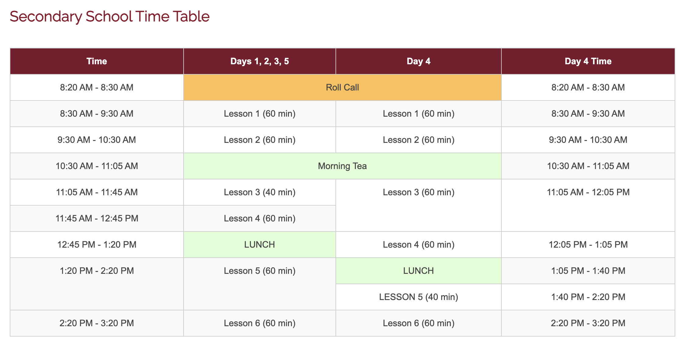Click Lesson 3 (40 min) cell
685x346 pixels.
pyautogui.click(x=259, y=192)
